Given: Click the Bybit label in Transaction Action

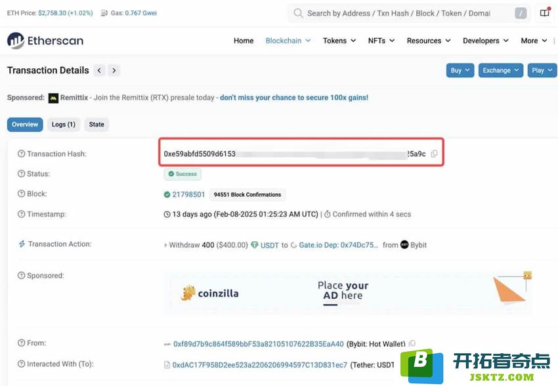Looking at the screenshot, I should pyautogui.click(x=419, y=245).
